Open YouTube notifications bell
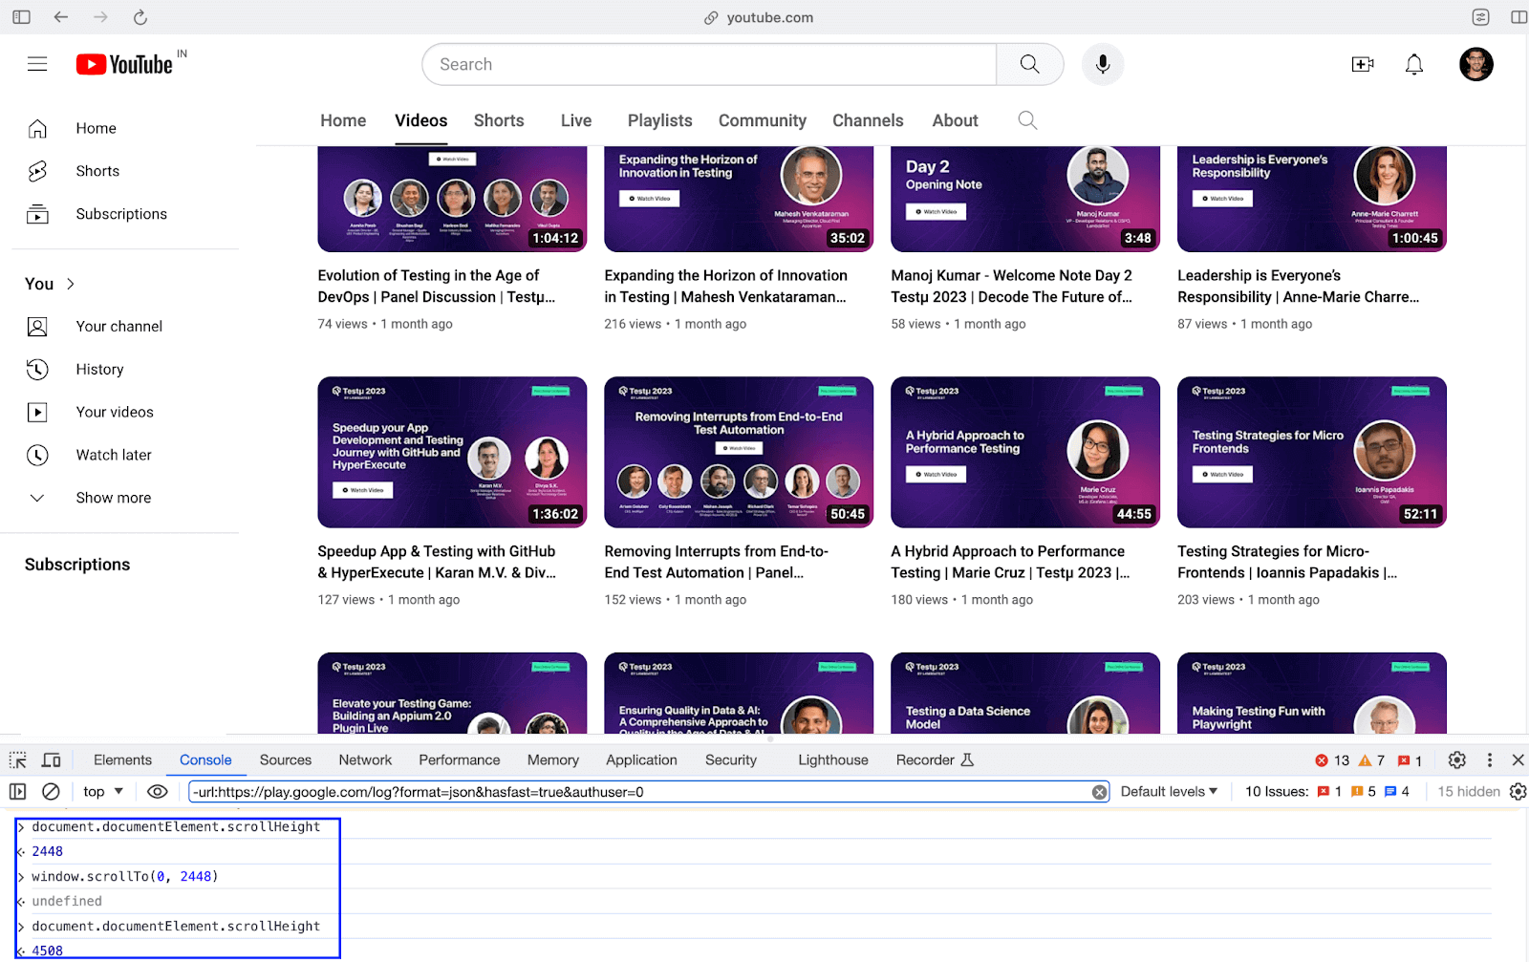Image resolution: width=1529 pixels, height=962 pixels. [1413, 64]
